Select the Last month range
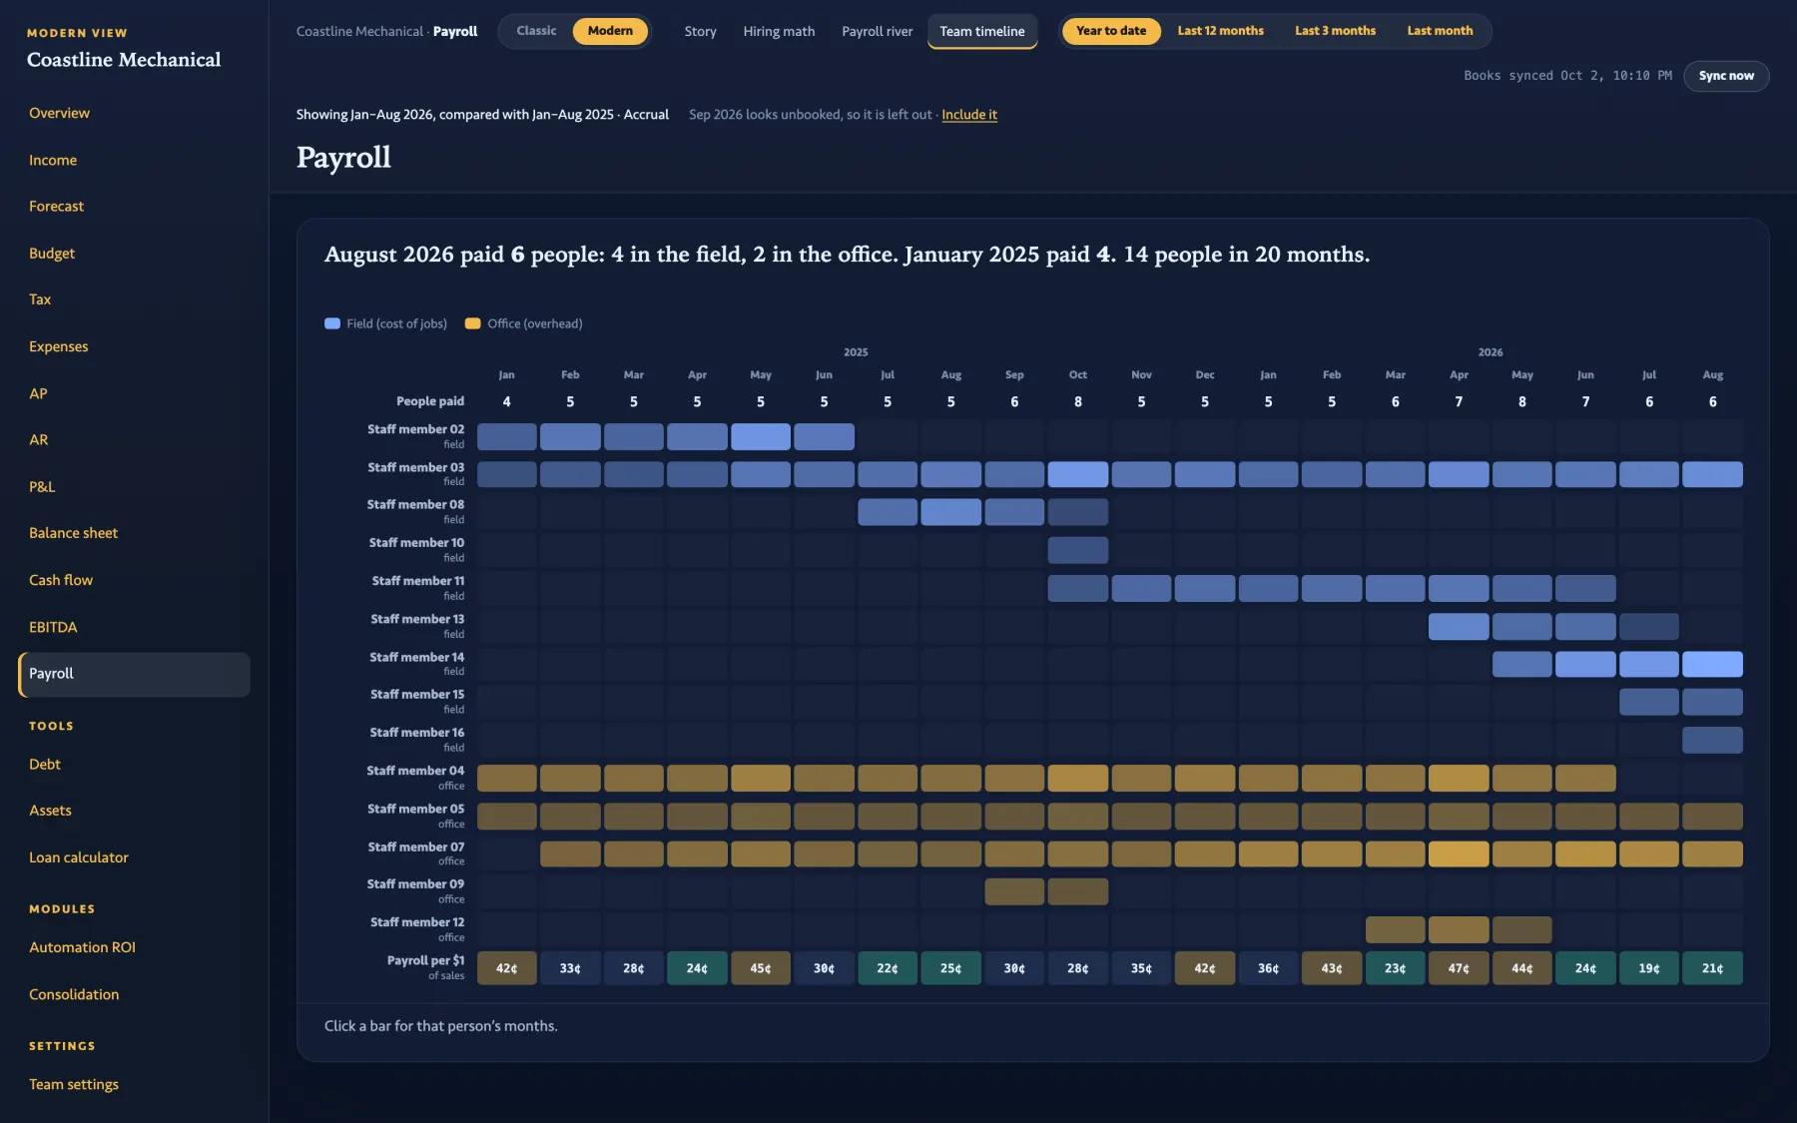 pyautogui.click(x=1440, y=31)
